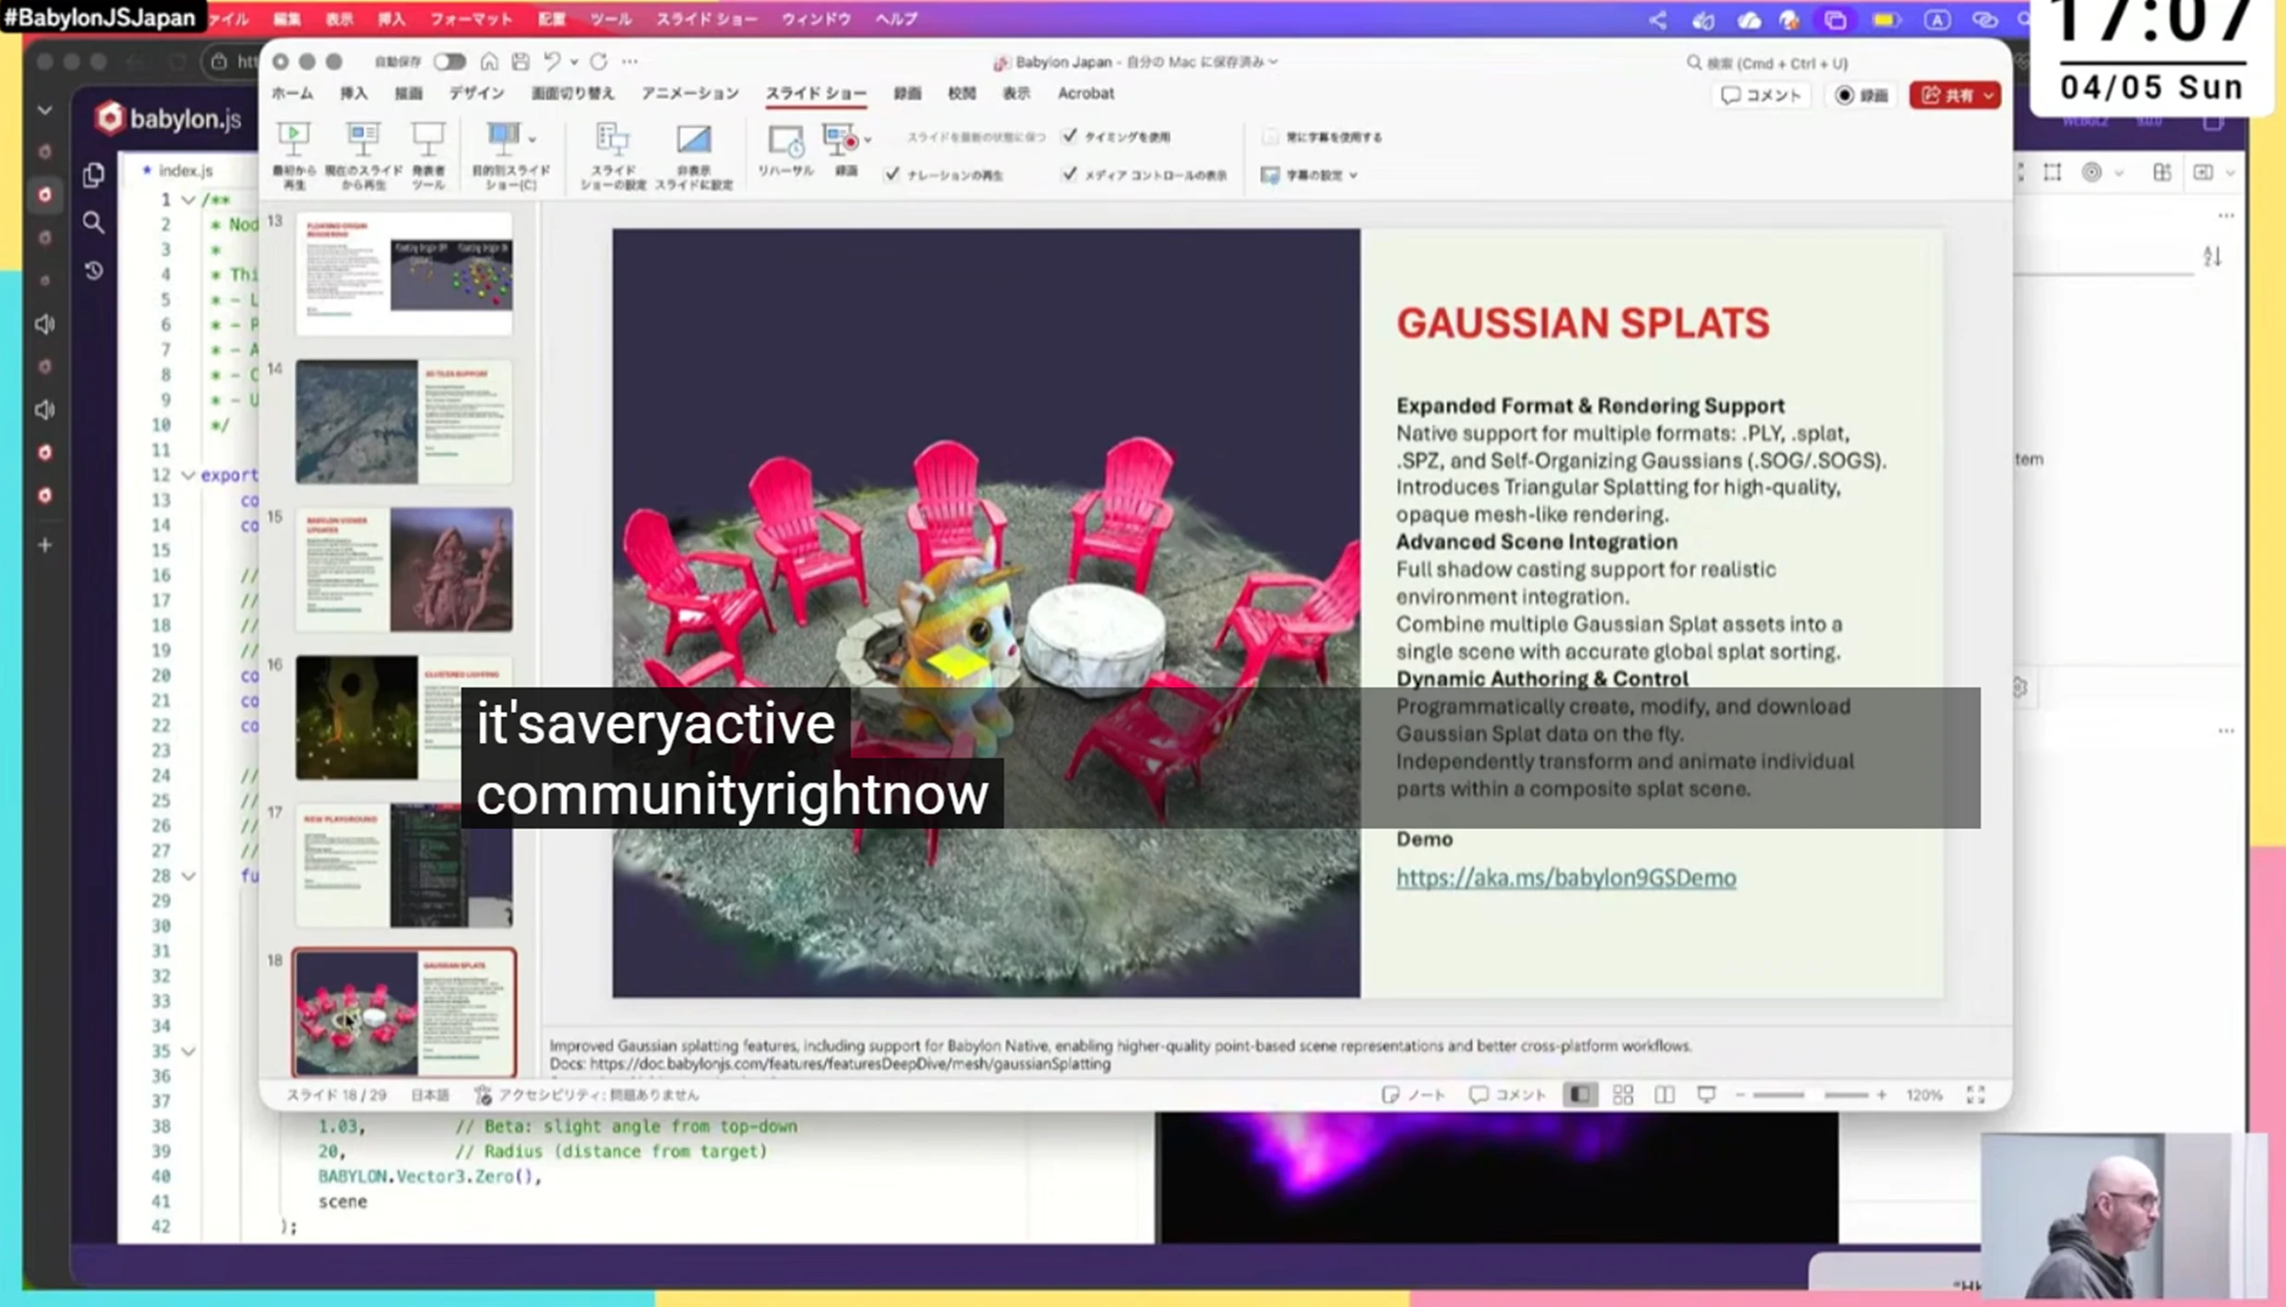Viewport: 2286px width, 1307px height.
Task: Uncheck Play Narrations (ナレーションの再生) checkbox
Action: (x=892, y=174)
